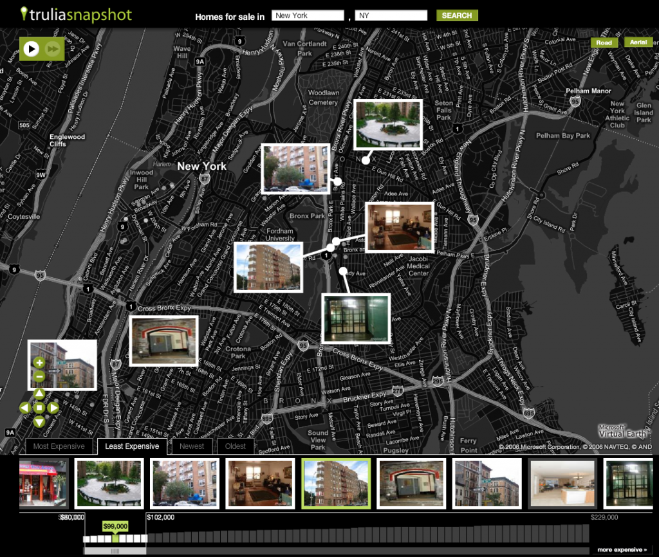Click the more expensive link

pyautogui.click(x=622, y=549)
